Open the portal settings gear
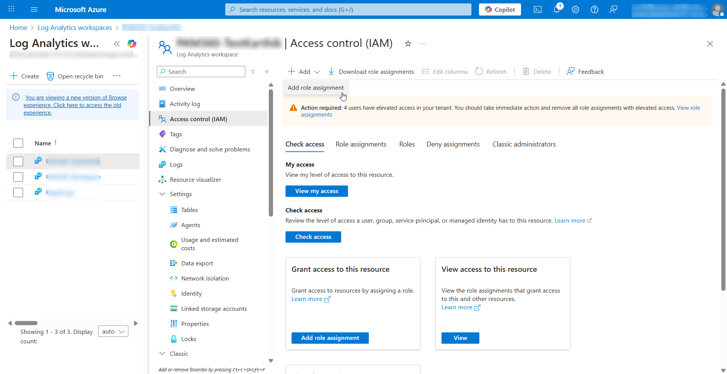The height and width of the screenshot is (374, 727). click(x=576, y=9)
